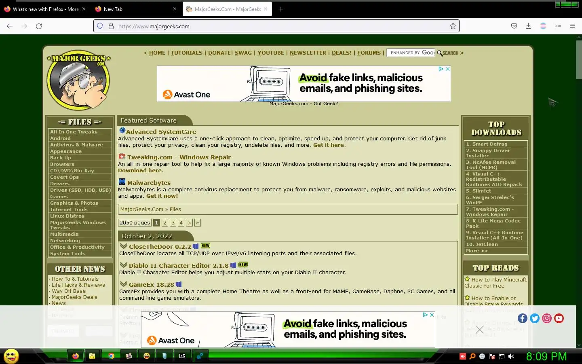Open the Firefox hamburger application menu

[x=572, y=26]
